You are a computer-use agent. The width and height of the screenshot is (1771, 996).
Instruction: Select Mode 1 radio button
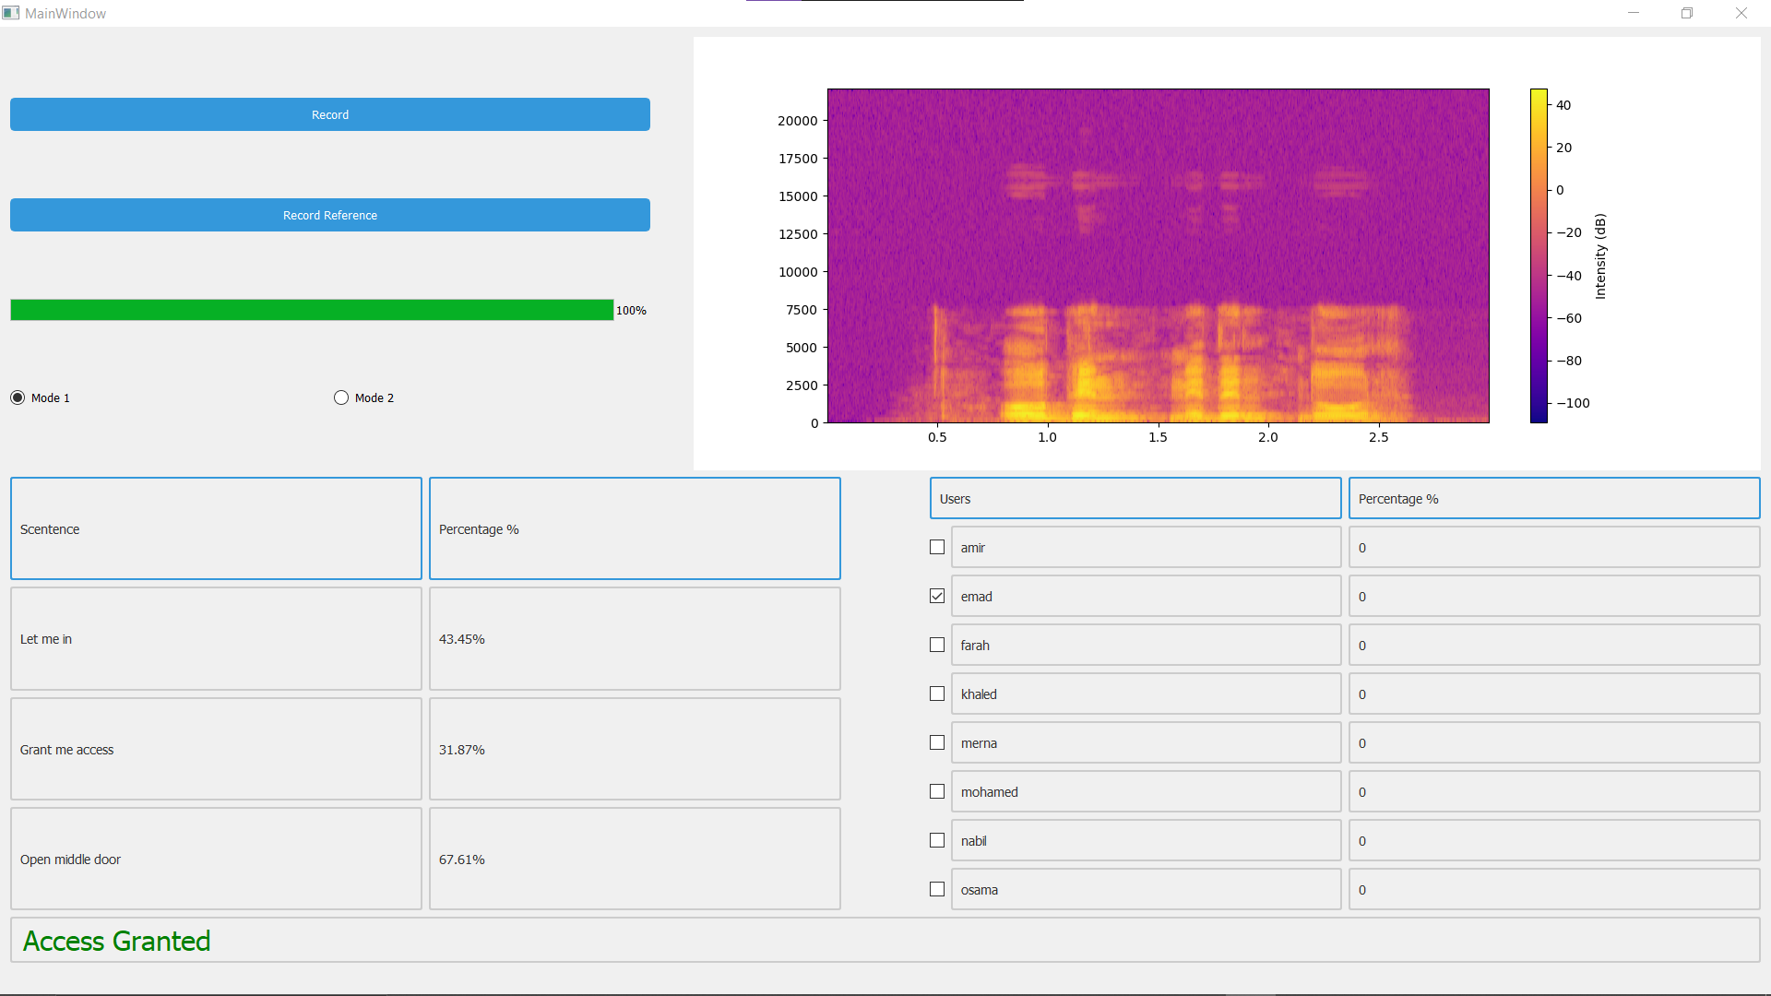[17, 397]
